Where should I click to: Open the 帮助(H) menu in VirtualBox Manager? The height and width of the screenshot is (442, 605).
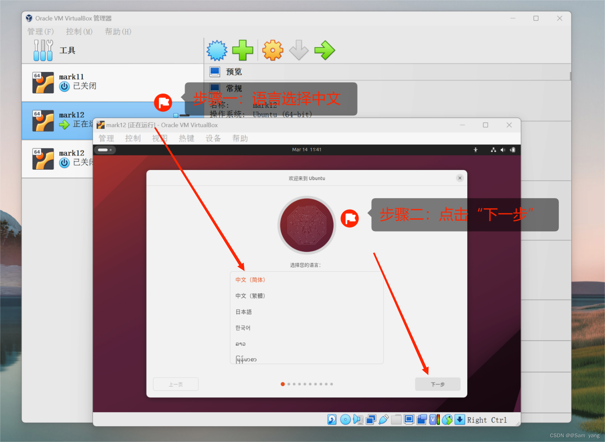(x=118, y=32)
